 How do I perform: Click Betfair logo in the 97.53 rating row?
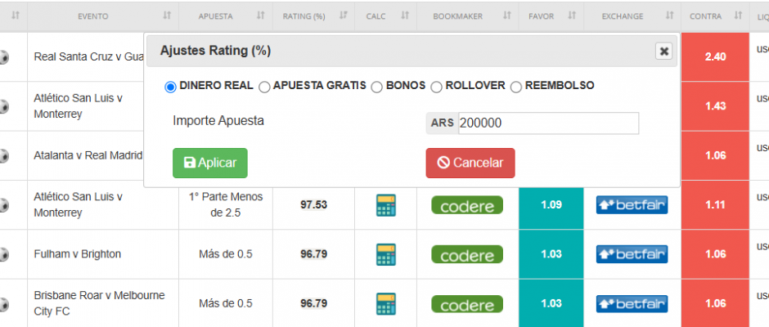(632, 205)
